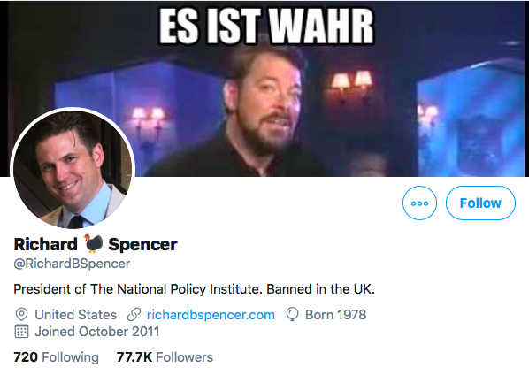Click the word Richard in display name
Image resolution: width=529 pixels, height=375 pixels.
coord(45,244)
